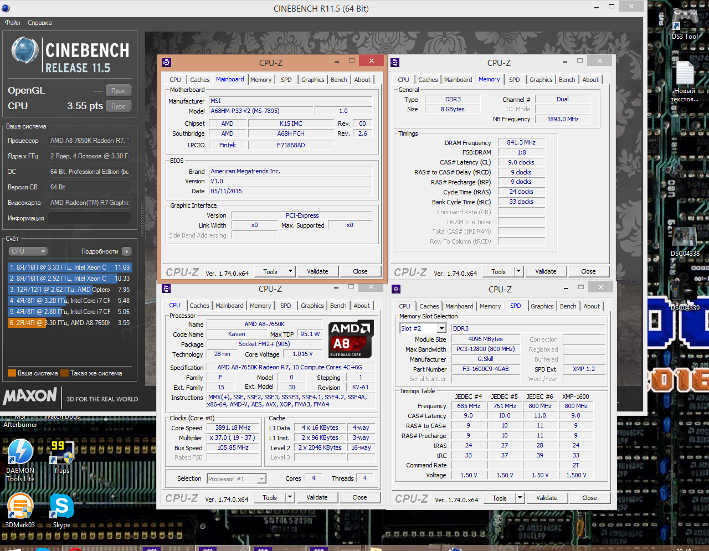Screen dimensions: 709x551
Task: Open the DS3 Tool desktop shortcut
Action: [x=685, y=22]
